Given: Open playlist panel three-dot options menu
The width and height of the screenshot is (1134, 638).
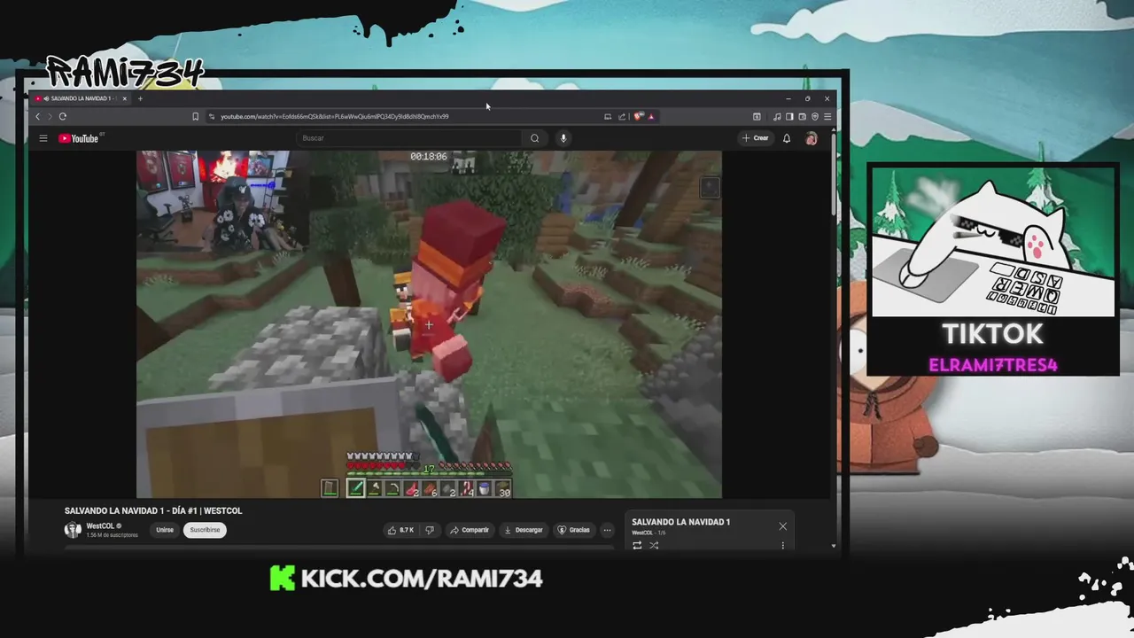Looking at the screenshot, I should point(782,545).
